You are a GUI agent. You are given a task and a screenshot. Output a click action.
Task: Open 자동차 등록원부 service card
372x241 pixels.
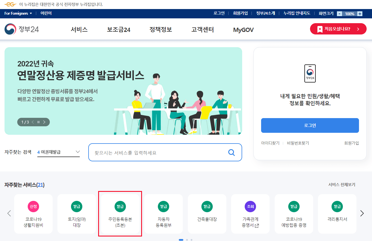click(x=164, y=214)
